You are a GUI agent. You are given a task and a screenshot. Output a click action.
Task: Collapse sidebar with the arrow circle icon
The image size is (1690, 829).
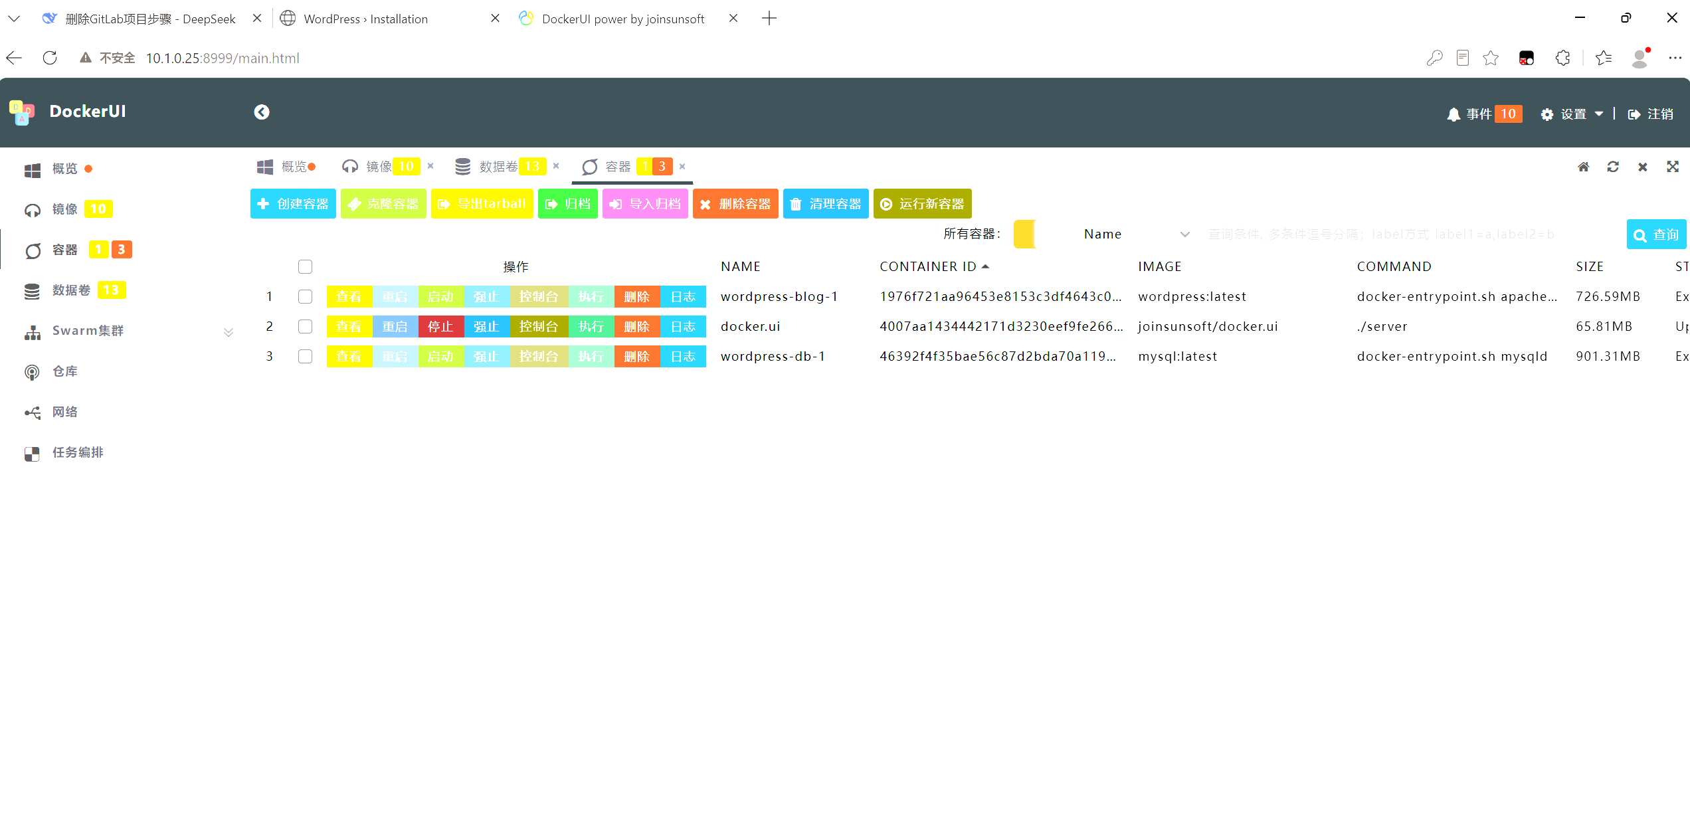(262, 112)
